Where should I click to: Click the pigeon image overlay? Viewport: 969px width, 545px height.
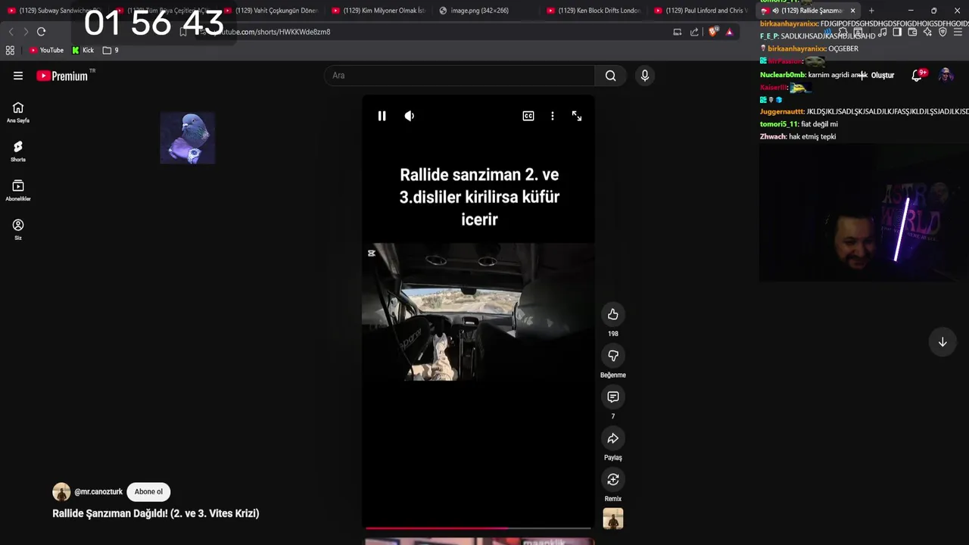pos(188,138)
